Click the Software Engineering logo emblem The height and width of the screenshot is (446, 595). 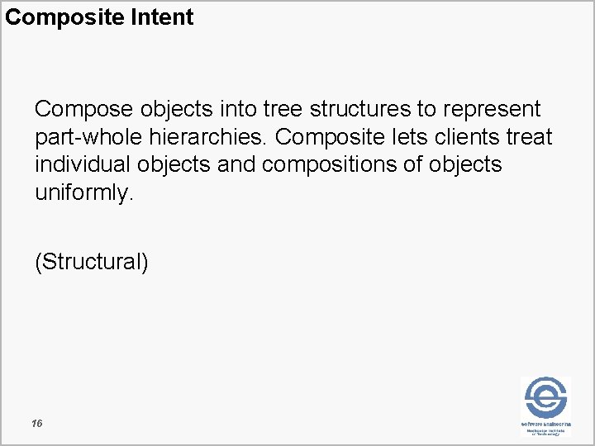(x=545, y=397)
